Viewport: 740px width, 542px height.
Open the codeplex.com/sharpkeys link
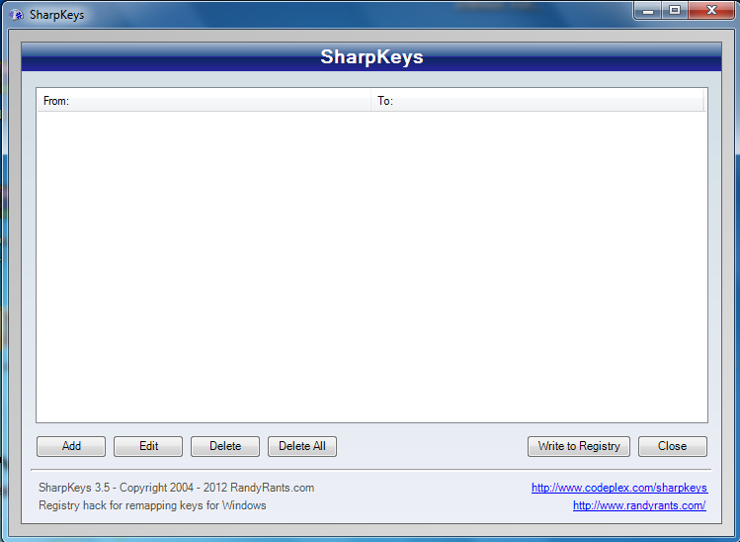click(619, 488)
